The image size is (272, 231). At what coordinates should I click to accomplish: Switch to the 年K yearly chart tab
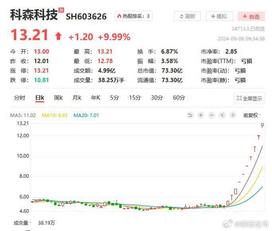point(95,98)
